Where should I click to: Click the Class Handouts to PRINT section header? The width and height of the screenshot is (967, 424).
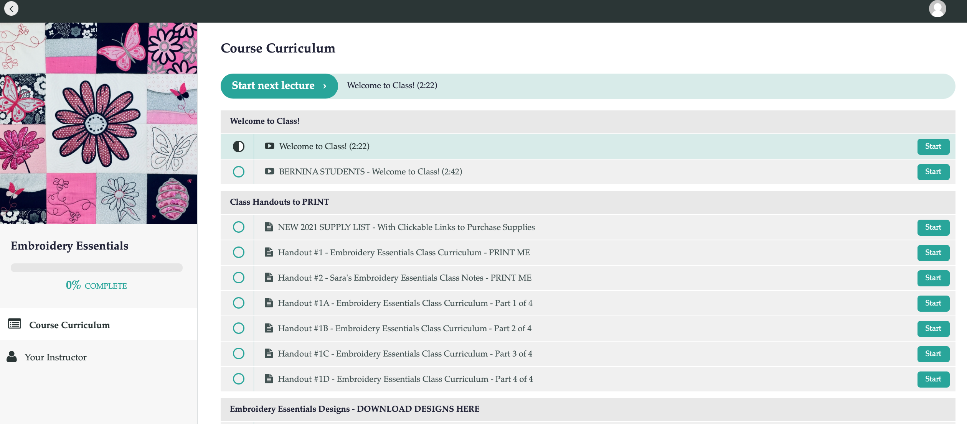click(x=588, y=202)
